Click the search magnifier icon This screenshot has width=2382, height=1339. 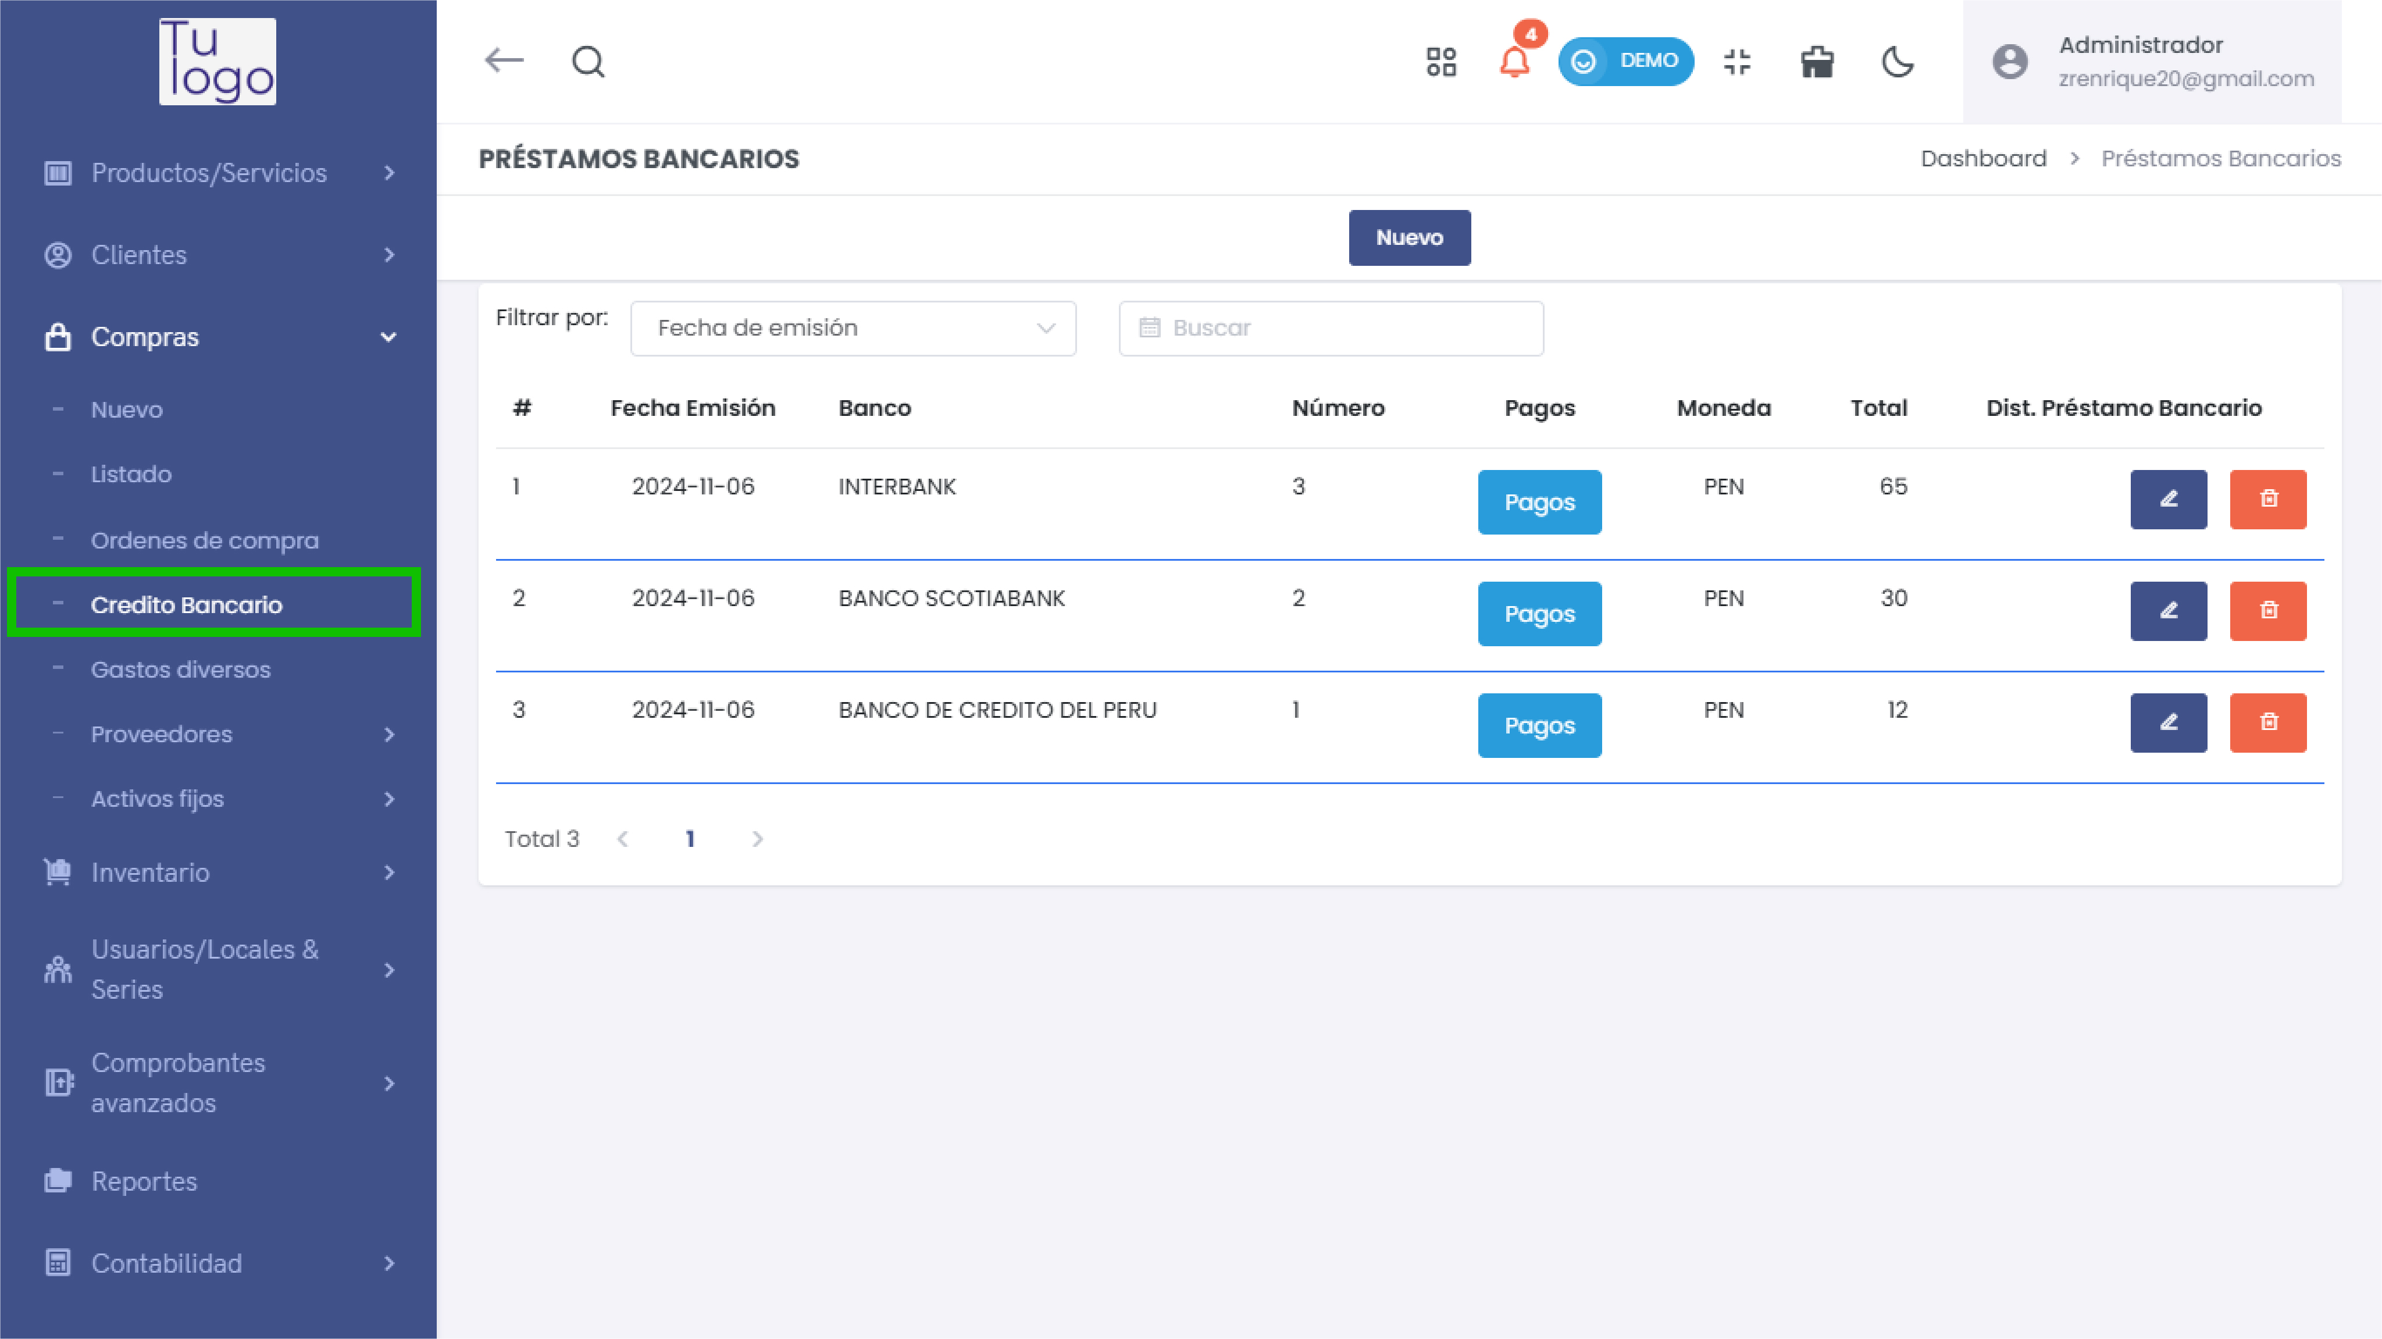(x=588, y=62)
